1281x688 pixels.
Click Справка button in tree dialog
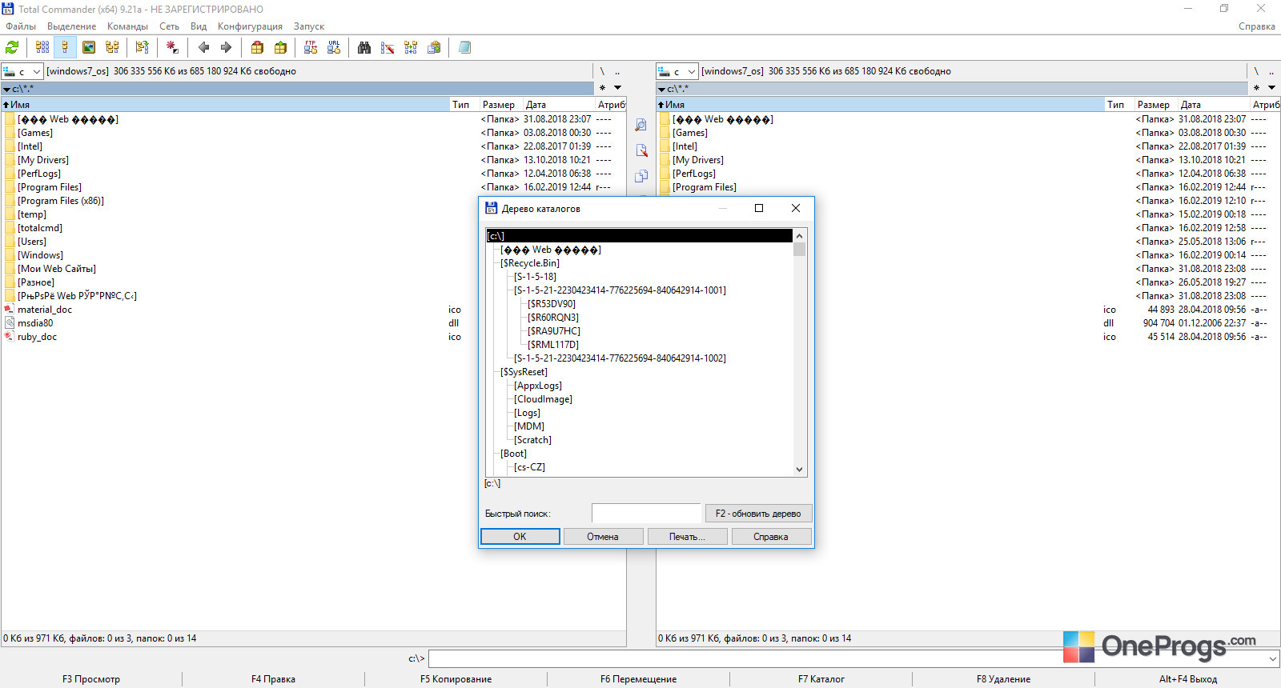point(771,537)
